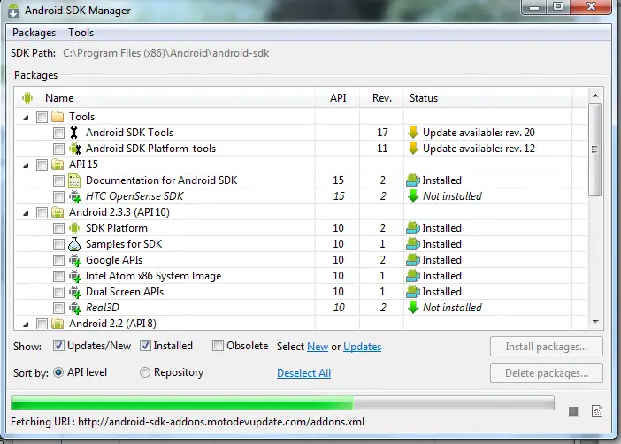Click the scrollbar down arrow
Image resolution: width=621 pixels, height=444 pixels.
(594, 322)
